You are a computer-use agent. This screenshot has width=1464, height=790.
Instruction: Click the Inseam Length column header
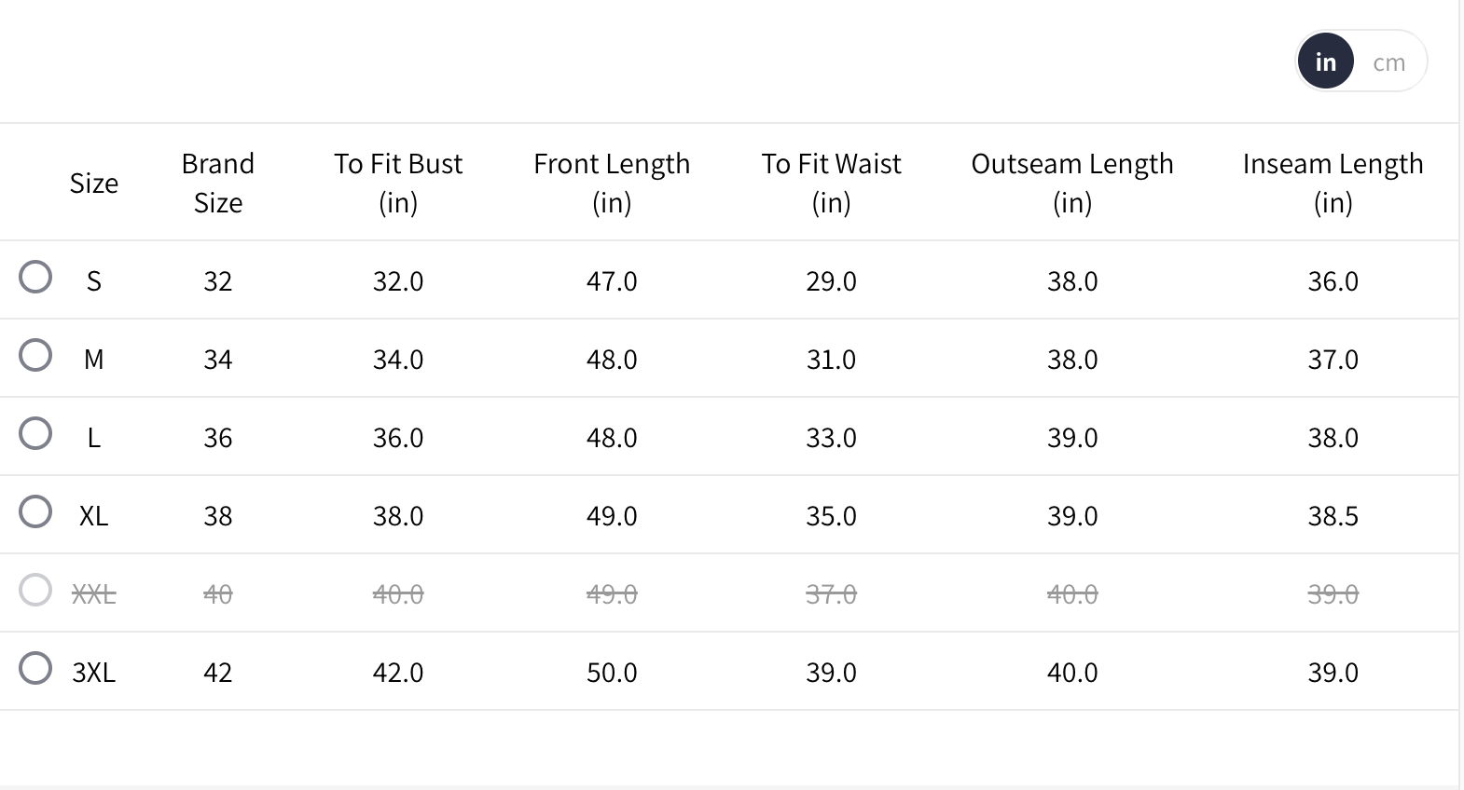coord(1333,183)
